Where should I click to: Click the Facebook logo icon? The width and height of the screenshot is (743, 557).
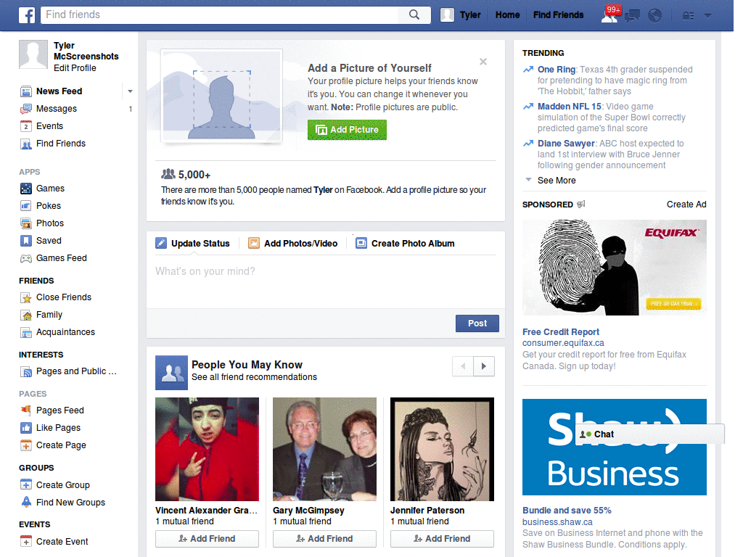click(x=27, y=15)
